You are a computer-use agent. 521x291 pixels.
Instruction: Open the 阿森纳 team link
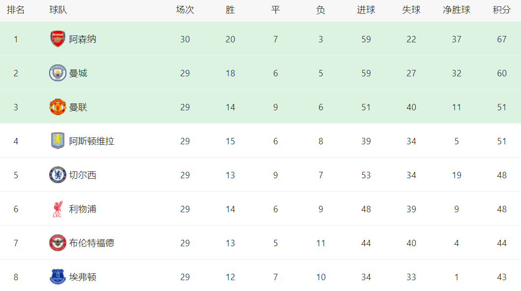tap(83, 39)
